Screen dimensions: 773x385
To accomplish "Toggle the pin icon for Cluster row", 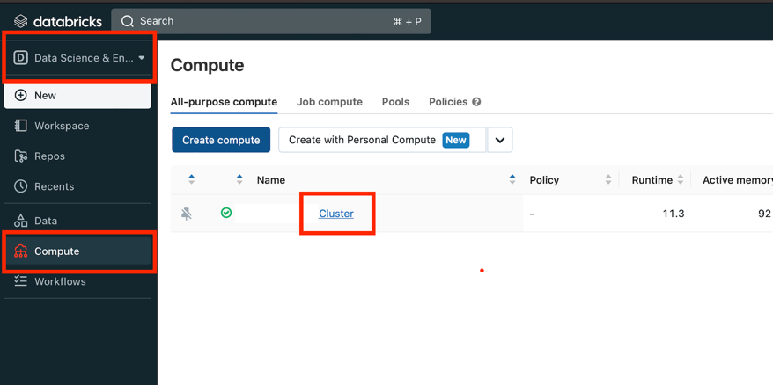I will tap(187, 214).
